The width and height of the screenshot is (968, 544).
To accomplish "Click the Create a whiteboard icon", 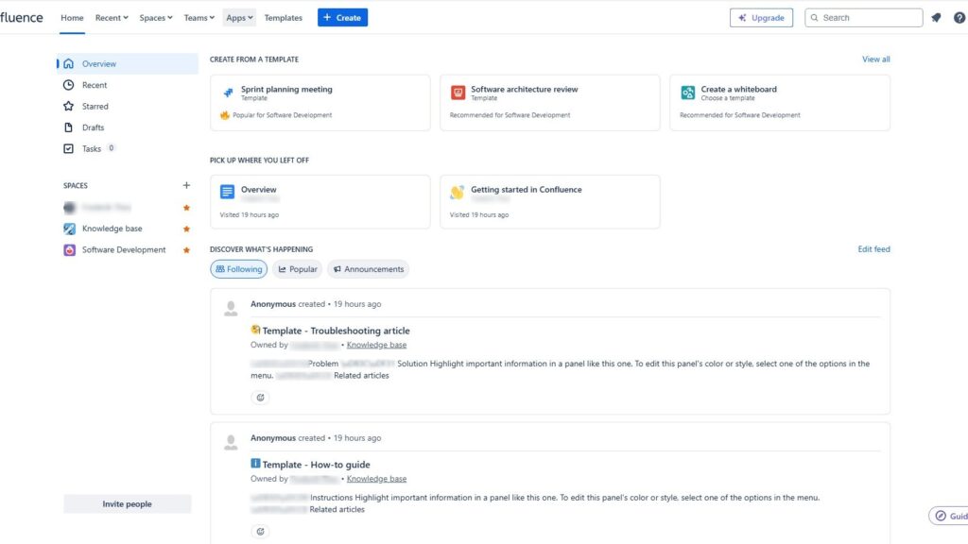I will 687,92.
